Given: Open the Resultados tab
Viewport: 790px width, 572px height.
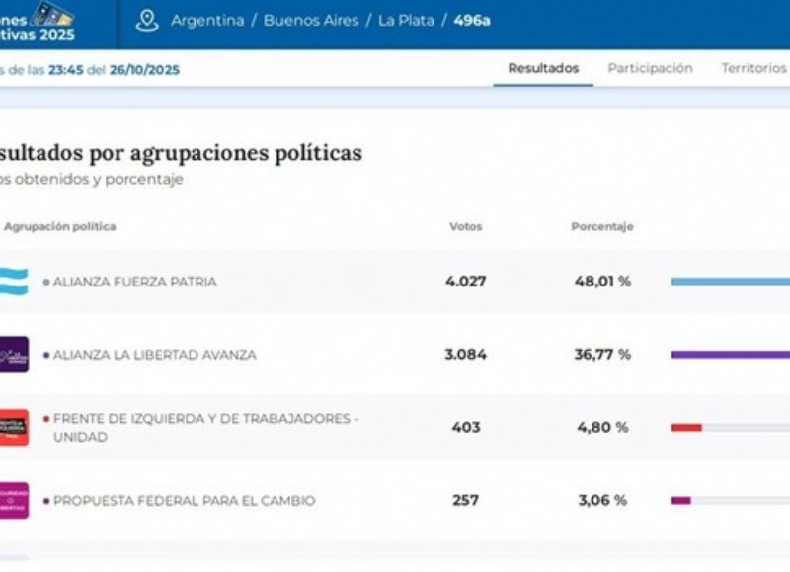Looking at the screenshot, I should 543,68.
